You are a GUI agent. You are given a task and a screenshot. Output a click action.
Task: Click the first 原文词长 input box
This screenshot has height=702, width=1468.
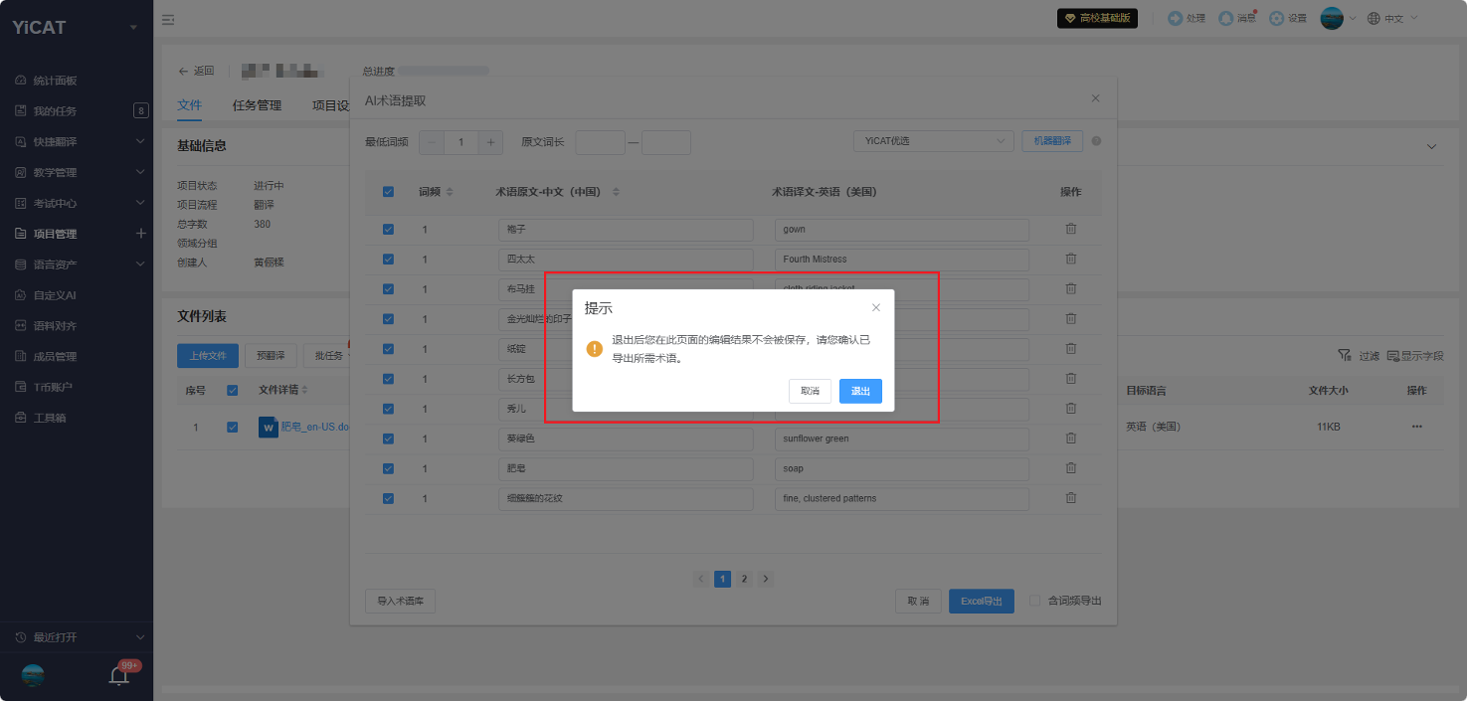tap(600, 142)
